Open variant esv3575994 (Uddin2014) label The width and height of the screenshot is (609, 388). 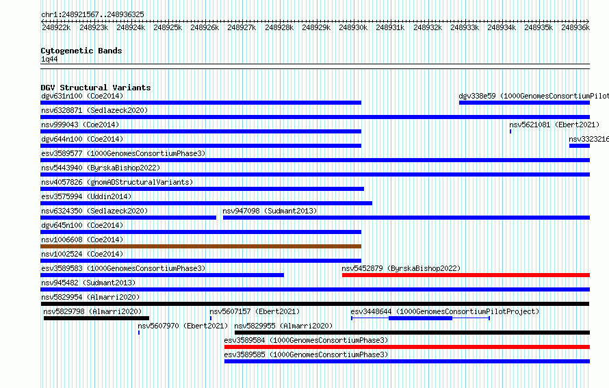pos(86,196)
